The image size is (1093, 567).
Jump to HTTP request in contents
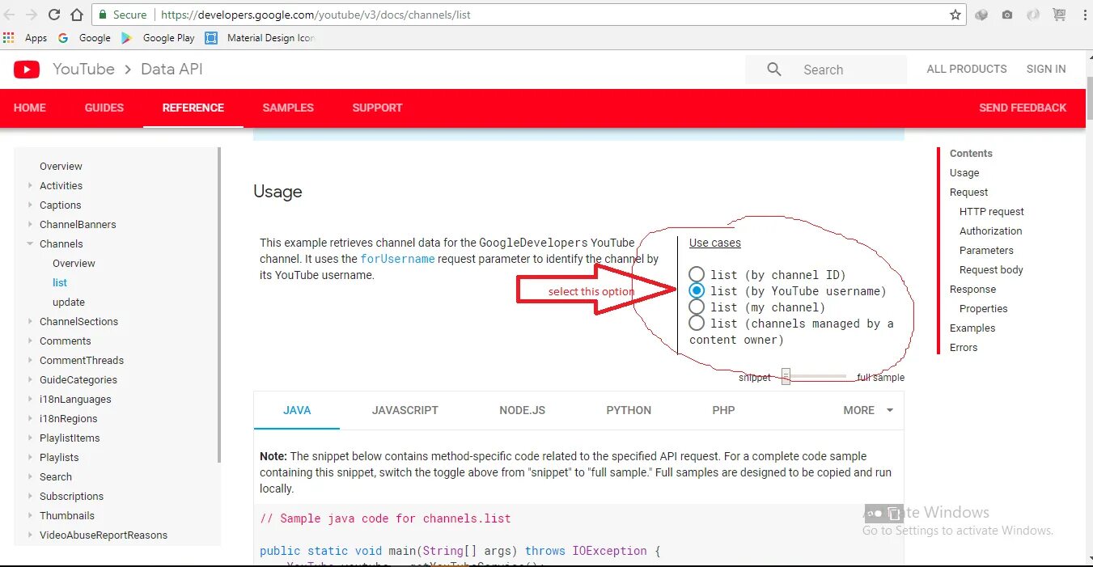coord(992,211)
